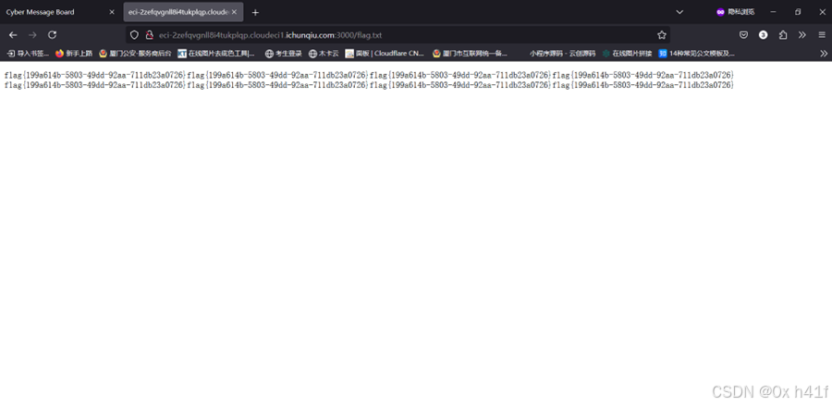Bookmark this page with the star icon
Viewport: 832px width, 406px height.
[x=662, y=35]
